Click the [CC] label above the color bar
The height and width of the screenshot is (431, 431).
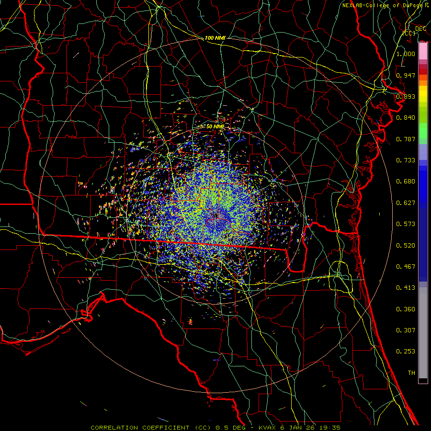[x=409, y=33]
